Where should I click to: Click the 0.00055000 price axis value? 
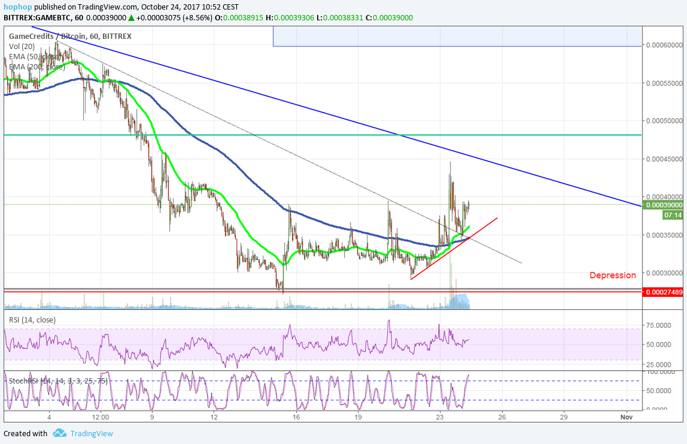click(x=664, y=83)
